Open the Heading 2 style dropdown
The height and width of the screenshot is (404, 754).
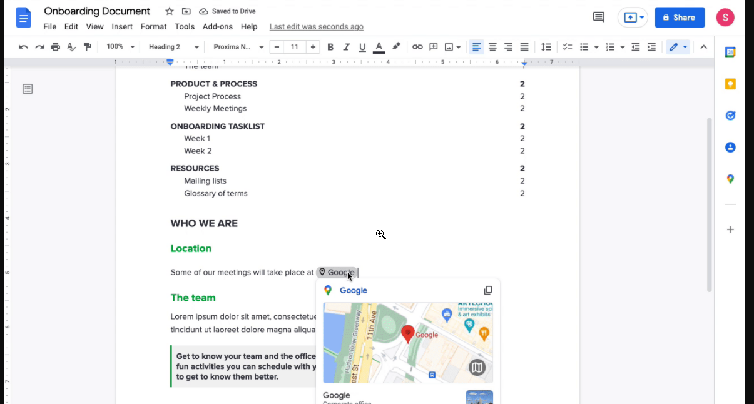click(x=173, y=47)
